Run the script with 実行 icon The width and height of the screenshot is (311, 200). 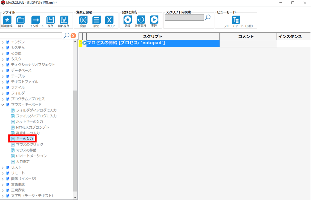pos(154,20)
